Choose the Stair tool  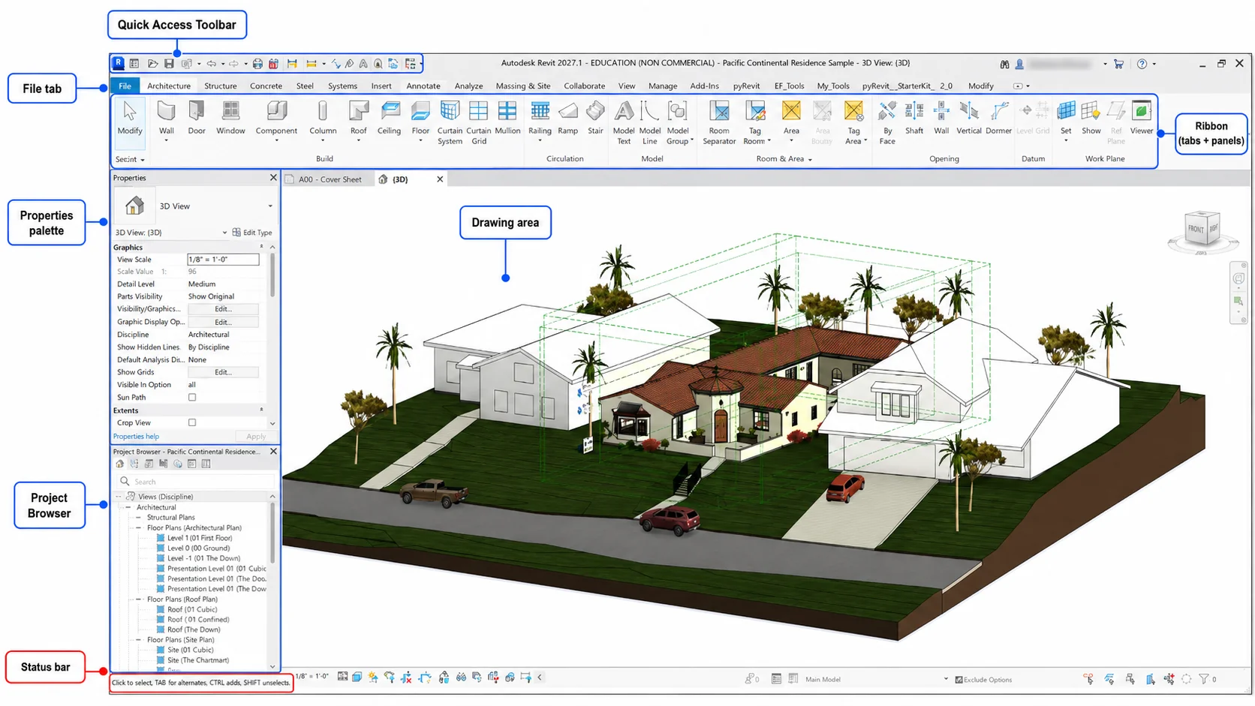tap(595, 119)
